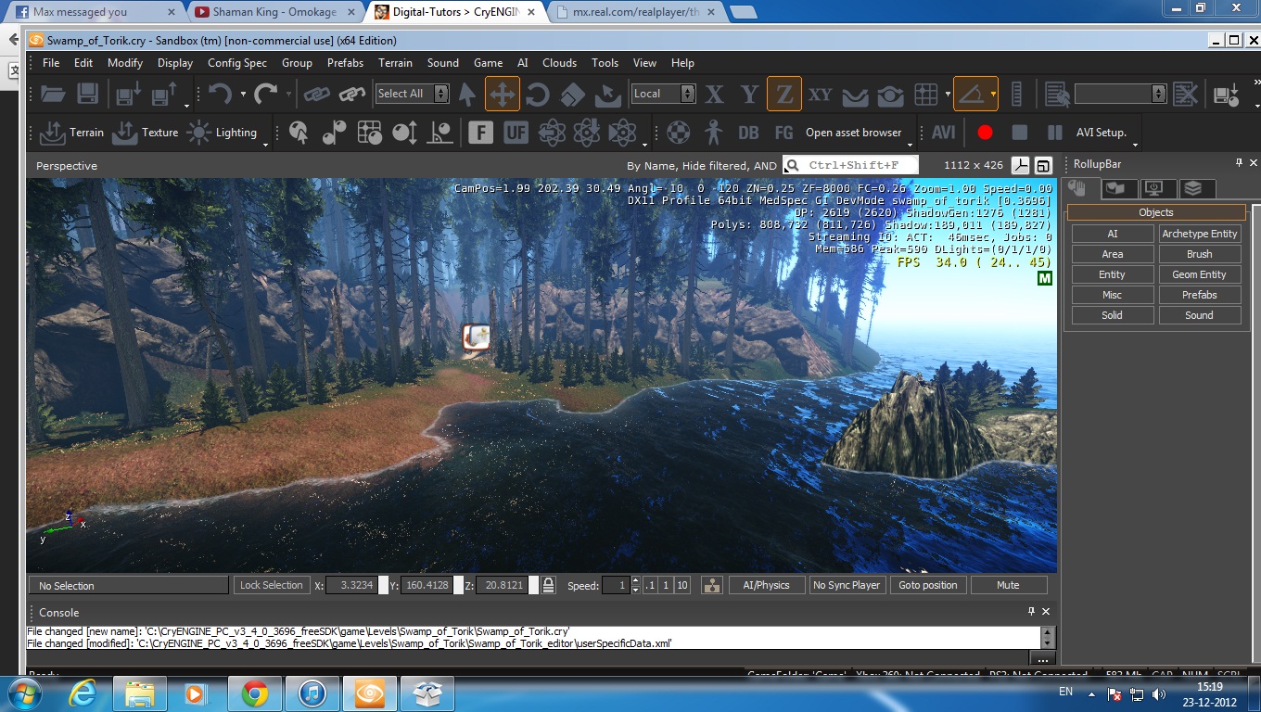Toggle angle snapping

tap(971, 94)
